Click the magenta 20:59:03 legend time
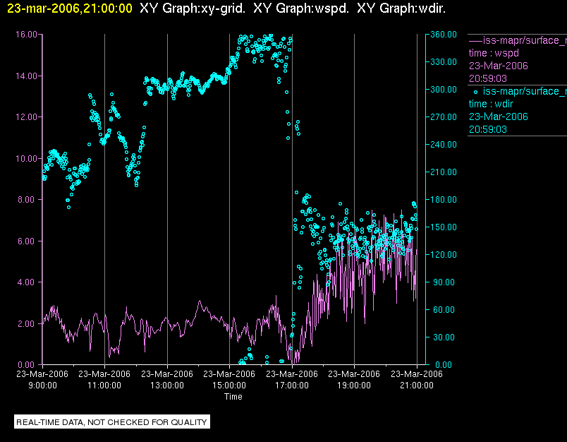Viewport: 567px width, 442px height. (x=488, y=78)
